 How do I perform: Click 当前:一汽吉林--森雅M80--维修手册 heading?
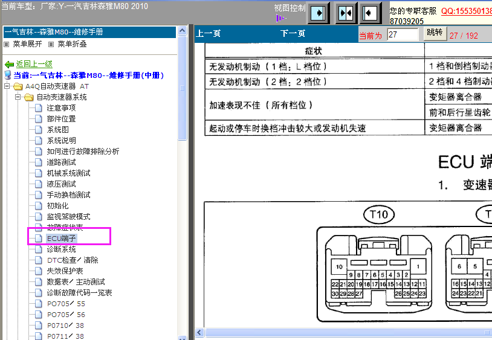[88, 75]
